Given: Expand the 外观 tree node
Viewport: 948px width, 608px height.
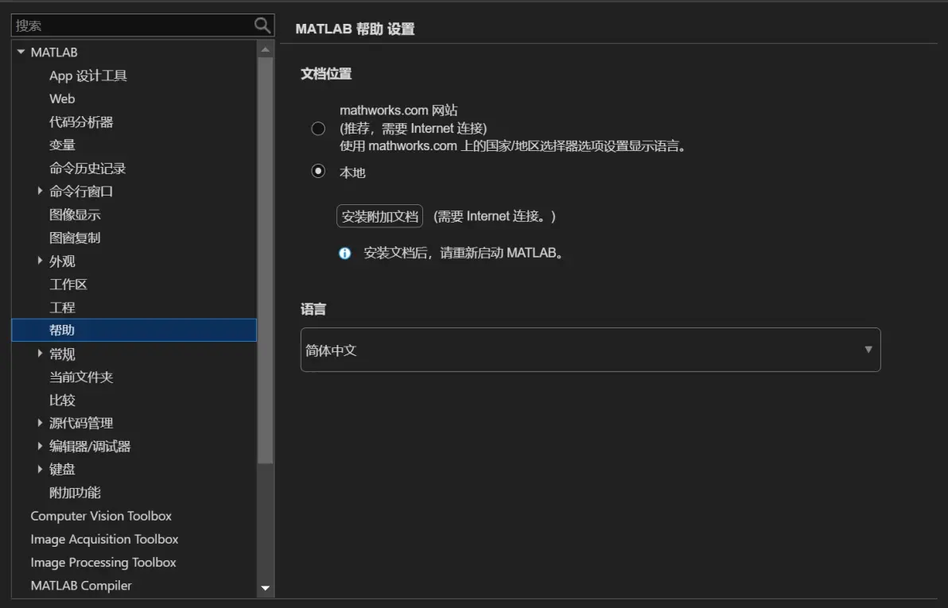Looking at the screenshot, I should [x=40, y=261].
